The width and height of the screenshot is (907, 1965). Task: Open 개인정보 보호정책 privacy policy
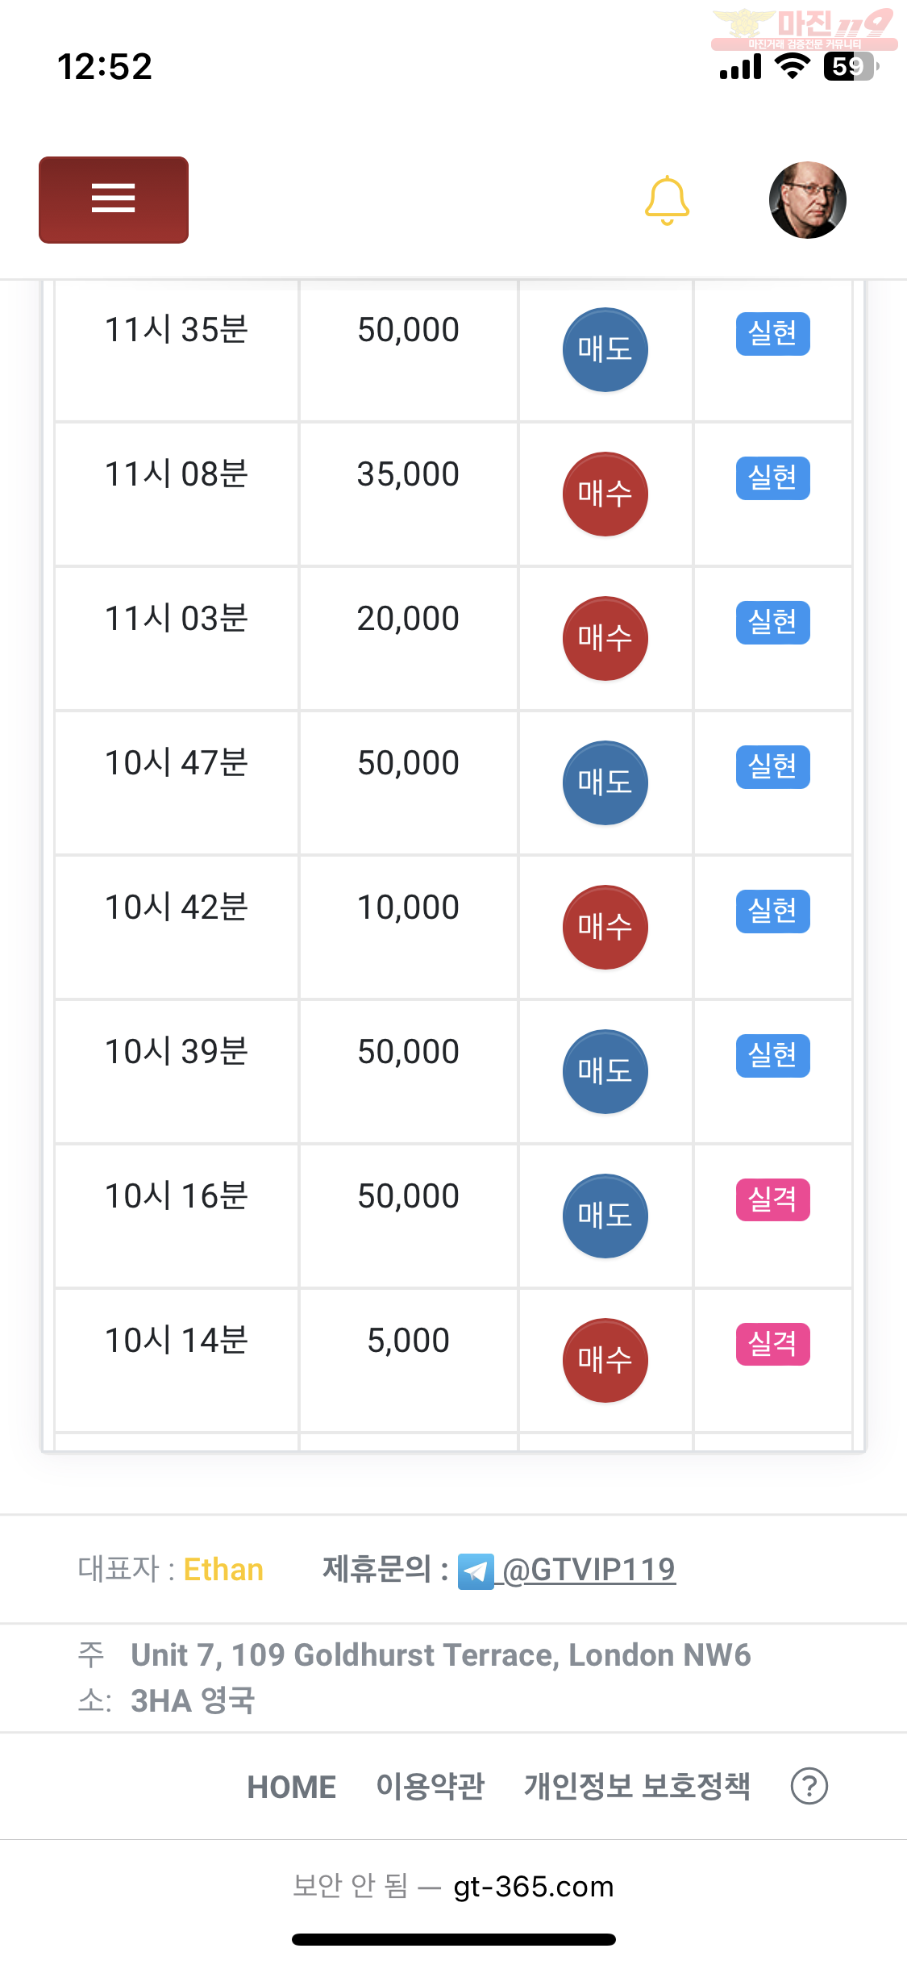coord(637,1786)
